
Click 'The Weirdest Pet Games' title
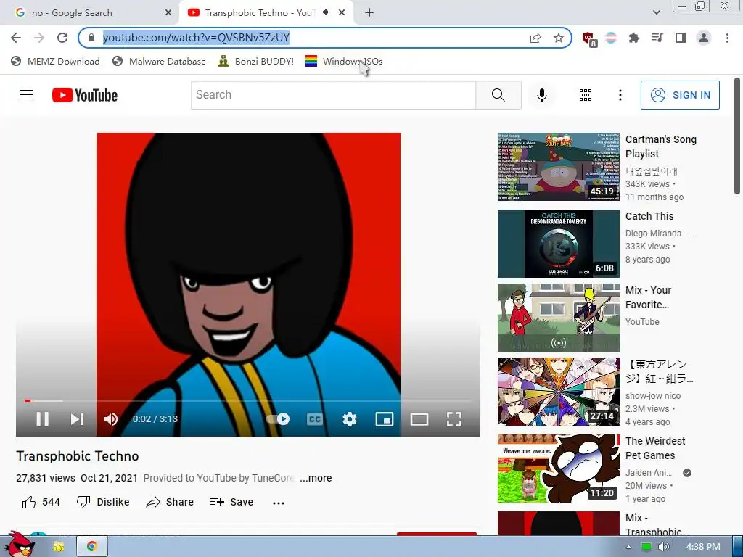[x=655, y=448]
